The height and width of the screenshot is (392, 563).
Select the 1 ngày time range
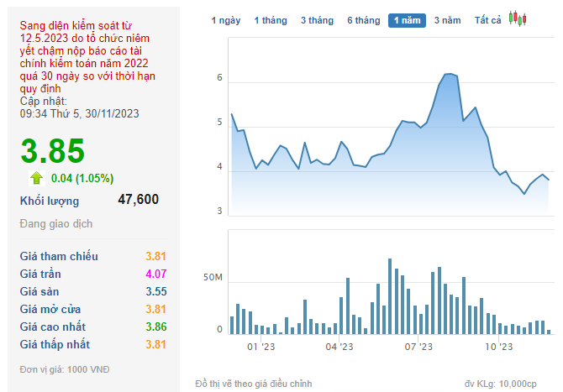coord(225,19)
